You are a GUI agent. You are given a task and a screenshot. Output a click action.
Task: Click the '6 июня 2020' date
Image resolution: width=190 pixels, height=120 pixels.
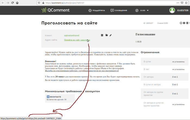163,23
